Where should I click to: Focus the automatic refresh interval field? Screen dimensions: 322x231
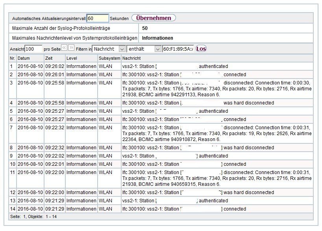click(98, 18)
